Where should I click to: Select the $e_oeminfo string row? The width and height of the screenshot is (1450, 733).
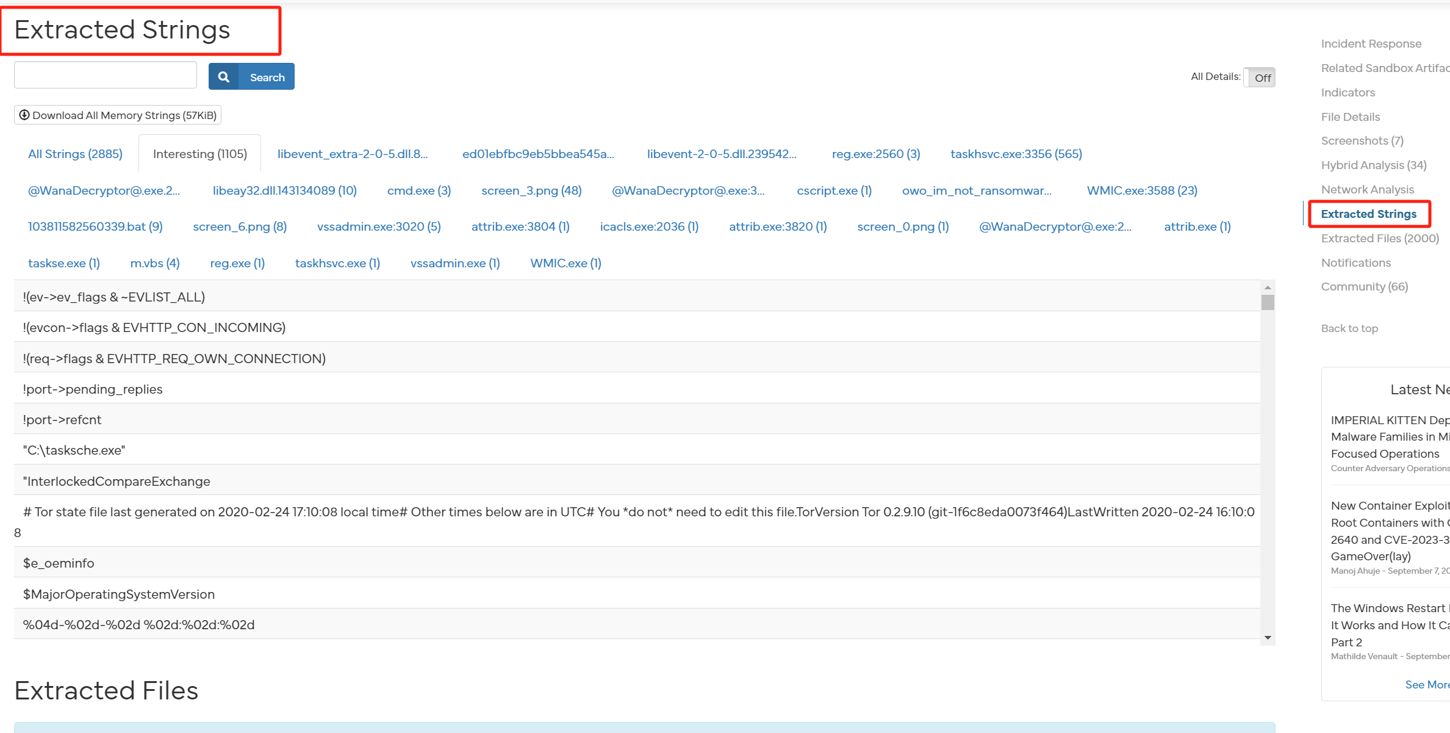637,562
